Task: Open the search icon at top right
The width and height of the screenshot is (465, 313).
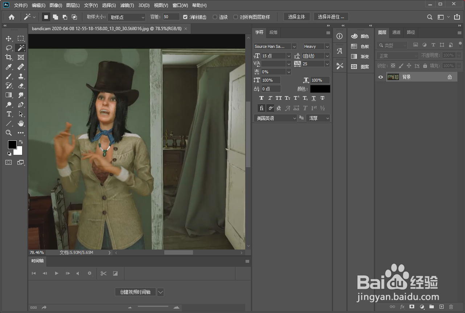Action: (x=430, y=17)
